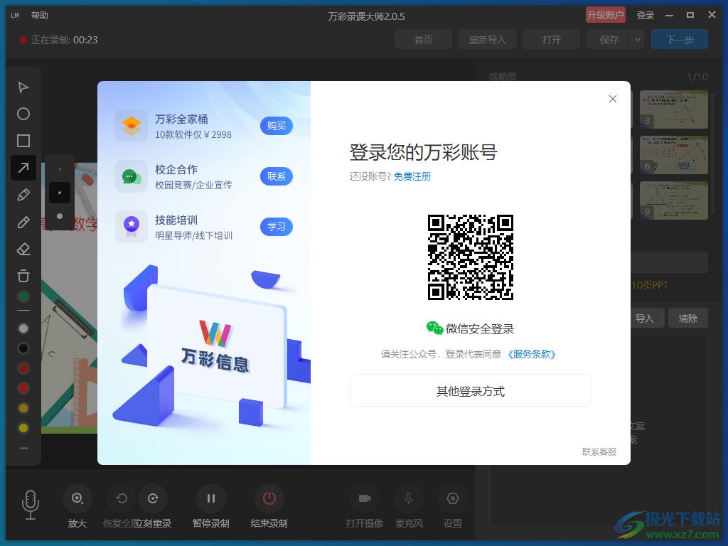Pause the recording

click(x=210, y=499)
